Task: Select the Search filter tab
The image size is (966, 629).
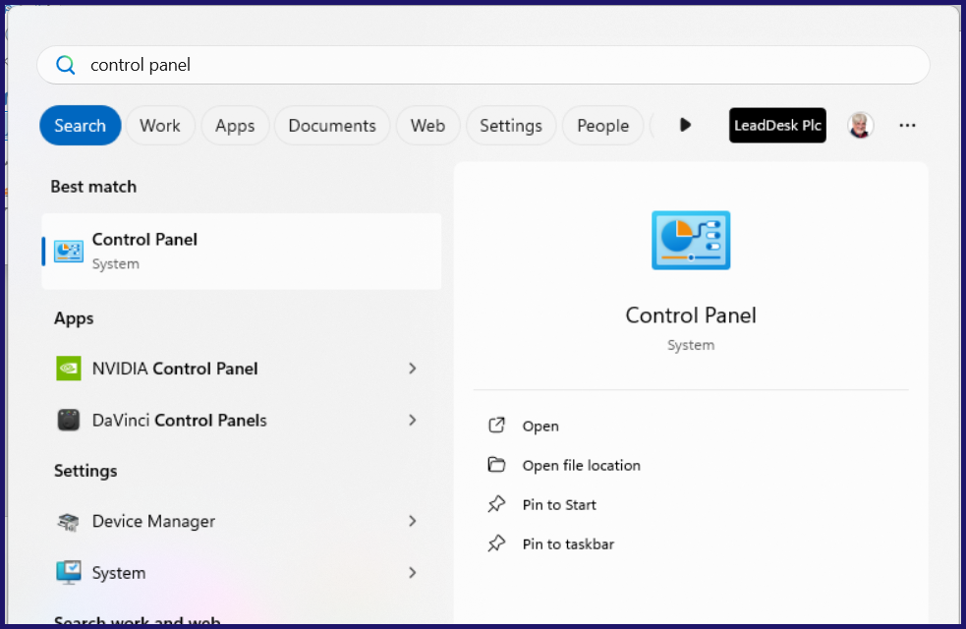Action: pos(80,125)
